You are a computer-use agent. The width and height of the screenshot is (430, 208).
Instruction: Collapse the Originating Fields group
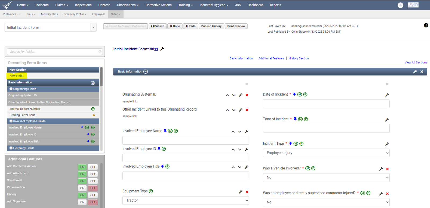(x=11, y=89)
